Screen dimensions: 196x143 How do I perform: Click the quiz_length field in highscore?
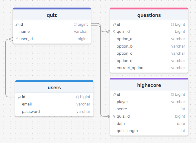(x=149, y=131)
